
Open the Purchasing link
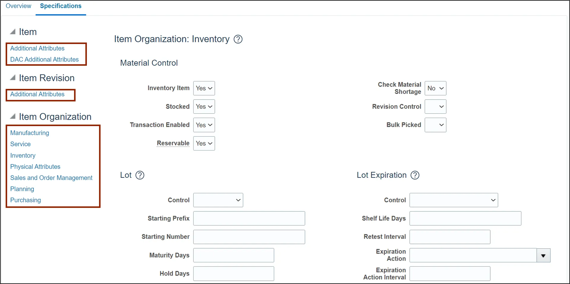26,200
